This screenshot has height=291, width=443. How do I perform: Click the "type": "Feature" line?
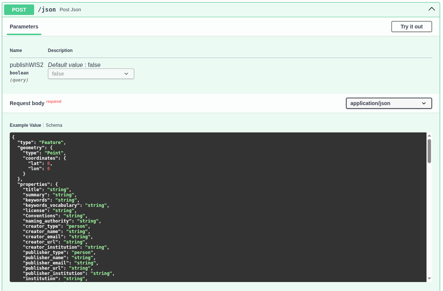click(42, 143)
